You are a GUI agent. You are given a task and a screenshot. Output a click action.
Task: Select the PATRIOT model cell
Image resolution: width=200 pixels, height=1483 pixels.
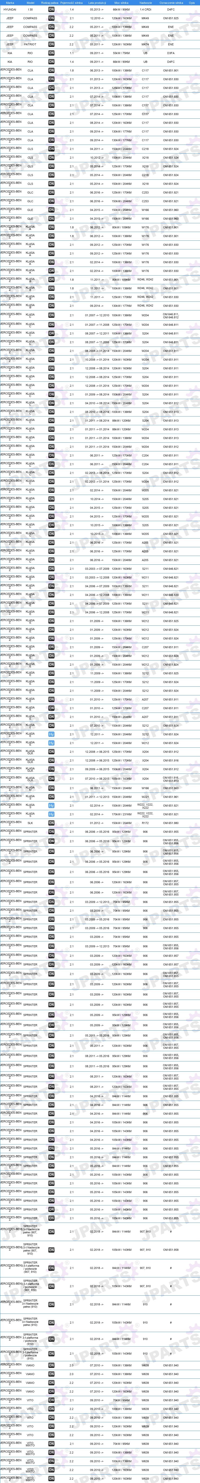(30, 44)
